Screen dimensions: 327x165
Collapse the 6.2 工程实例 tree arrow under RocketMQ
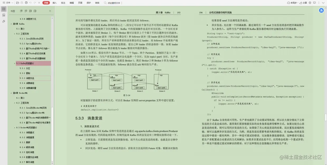(15, 103)
